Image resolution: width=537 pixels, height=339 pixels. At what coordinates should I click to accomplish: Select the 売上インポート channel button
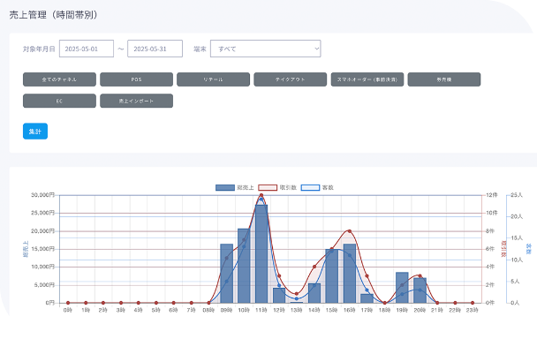pos(136,101)
